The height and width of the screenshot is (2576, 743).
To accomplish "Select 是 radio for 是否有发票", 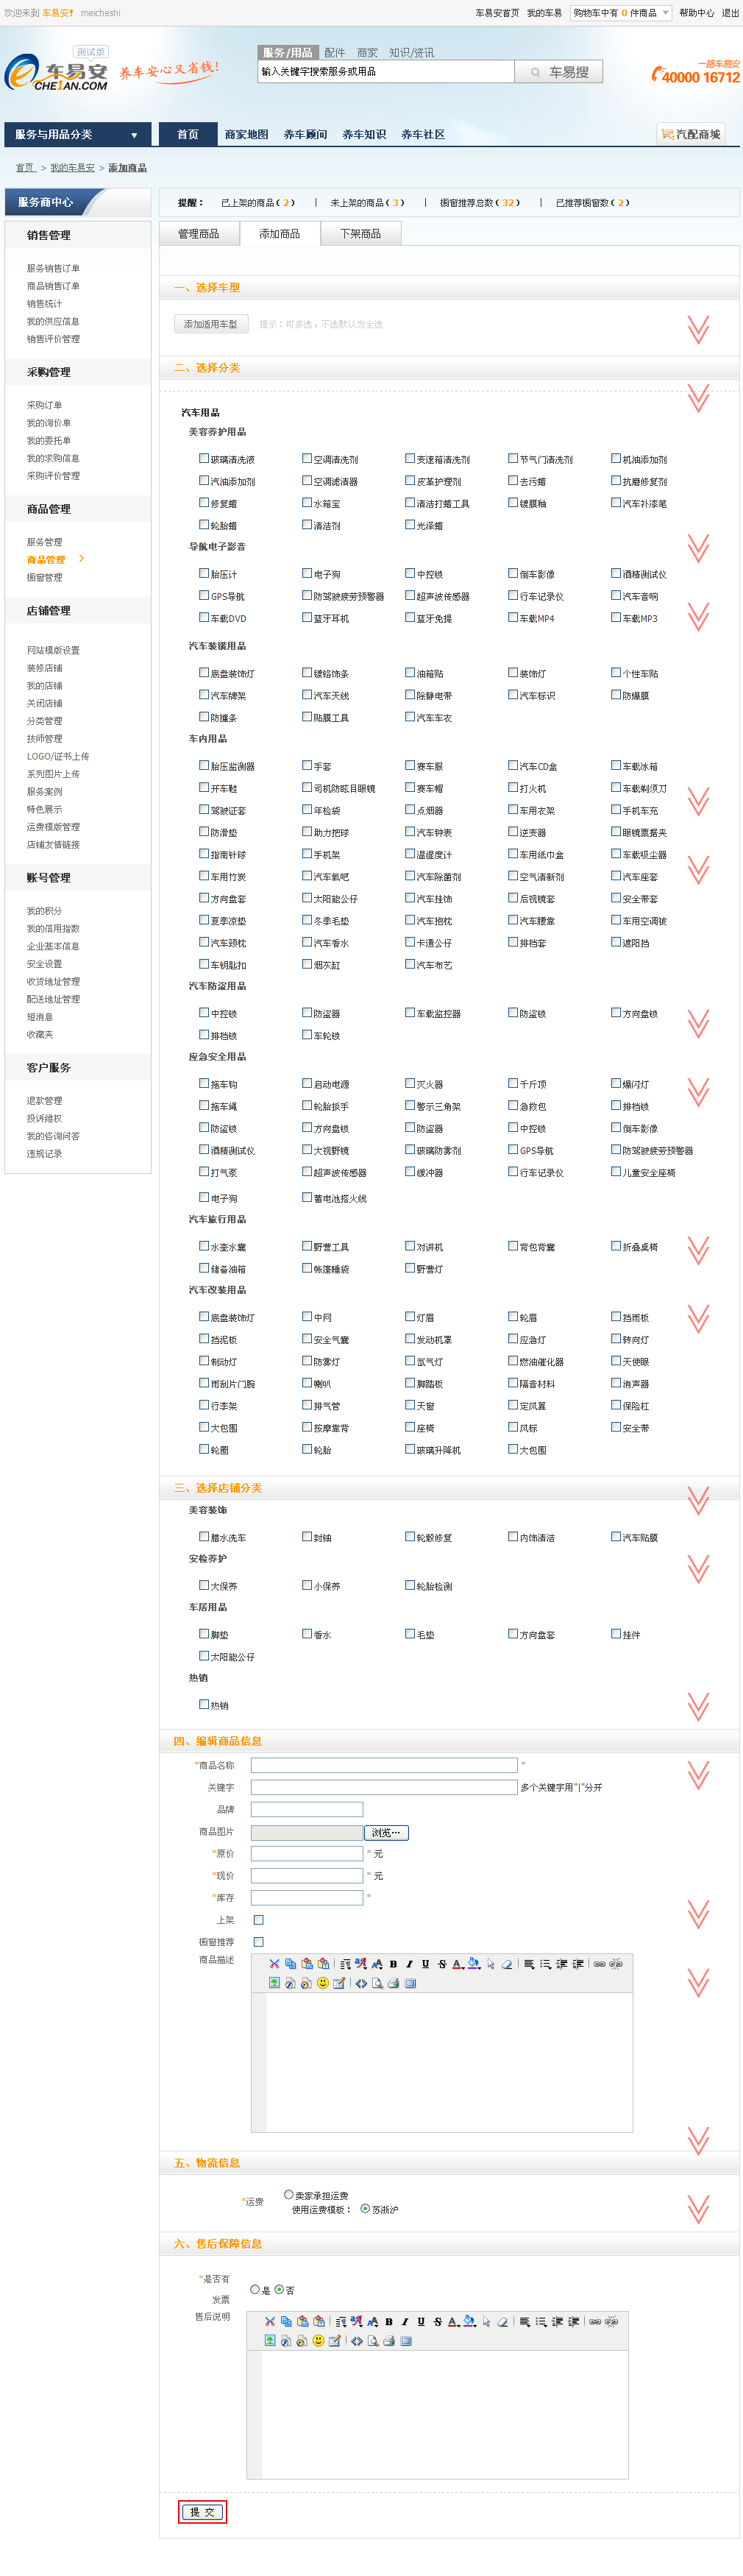I will click(x=255, y=2289).
